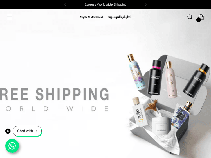Click the Arabic أطياب المرشود logo

point(120,17)
